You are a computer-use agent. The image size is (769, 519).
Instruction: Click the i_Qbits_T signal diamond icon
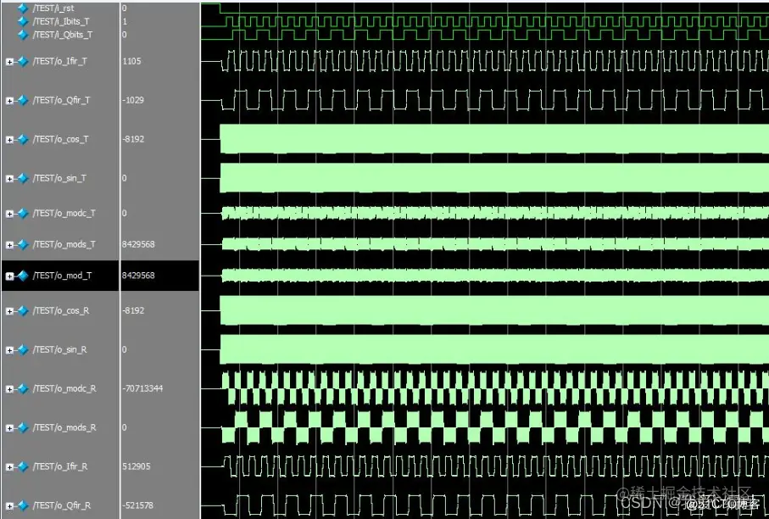click(23, 35)
